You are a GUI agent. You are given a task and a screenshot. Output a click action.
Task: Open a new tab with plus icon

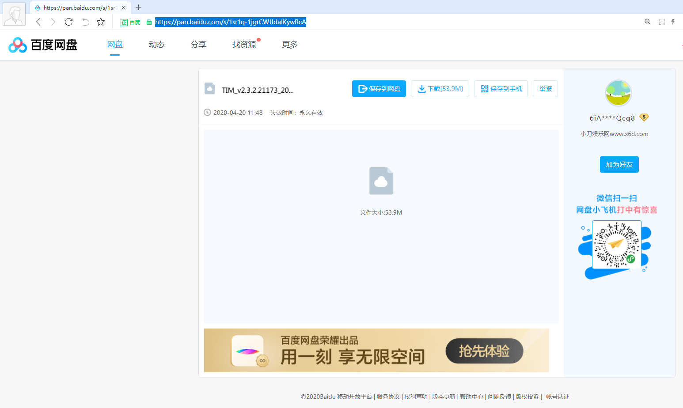[138, 7]
